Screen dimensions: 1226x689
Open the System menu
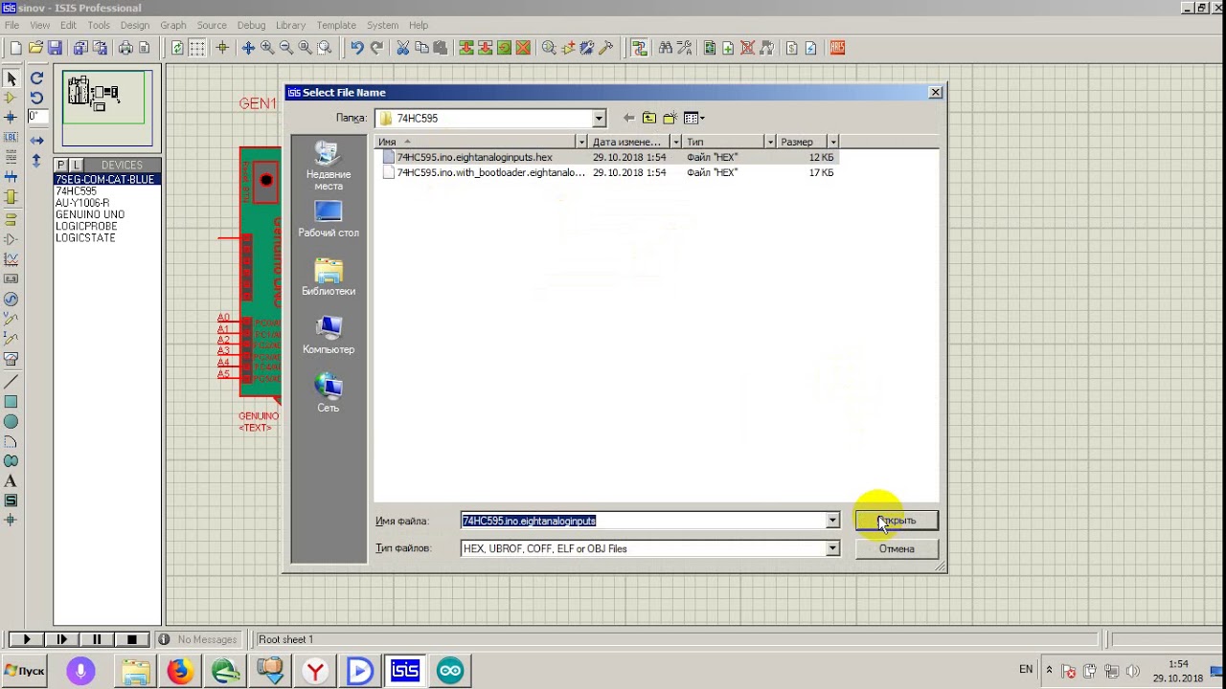click(382, 25)
